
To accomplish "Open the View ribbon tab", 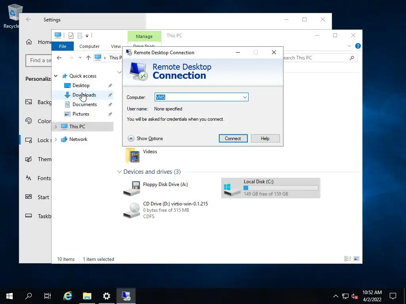I will click(116, 46).
